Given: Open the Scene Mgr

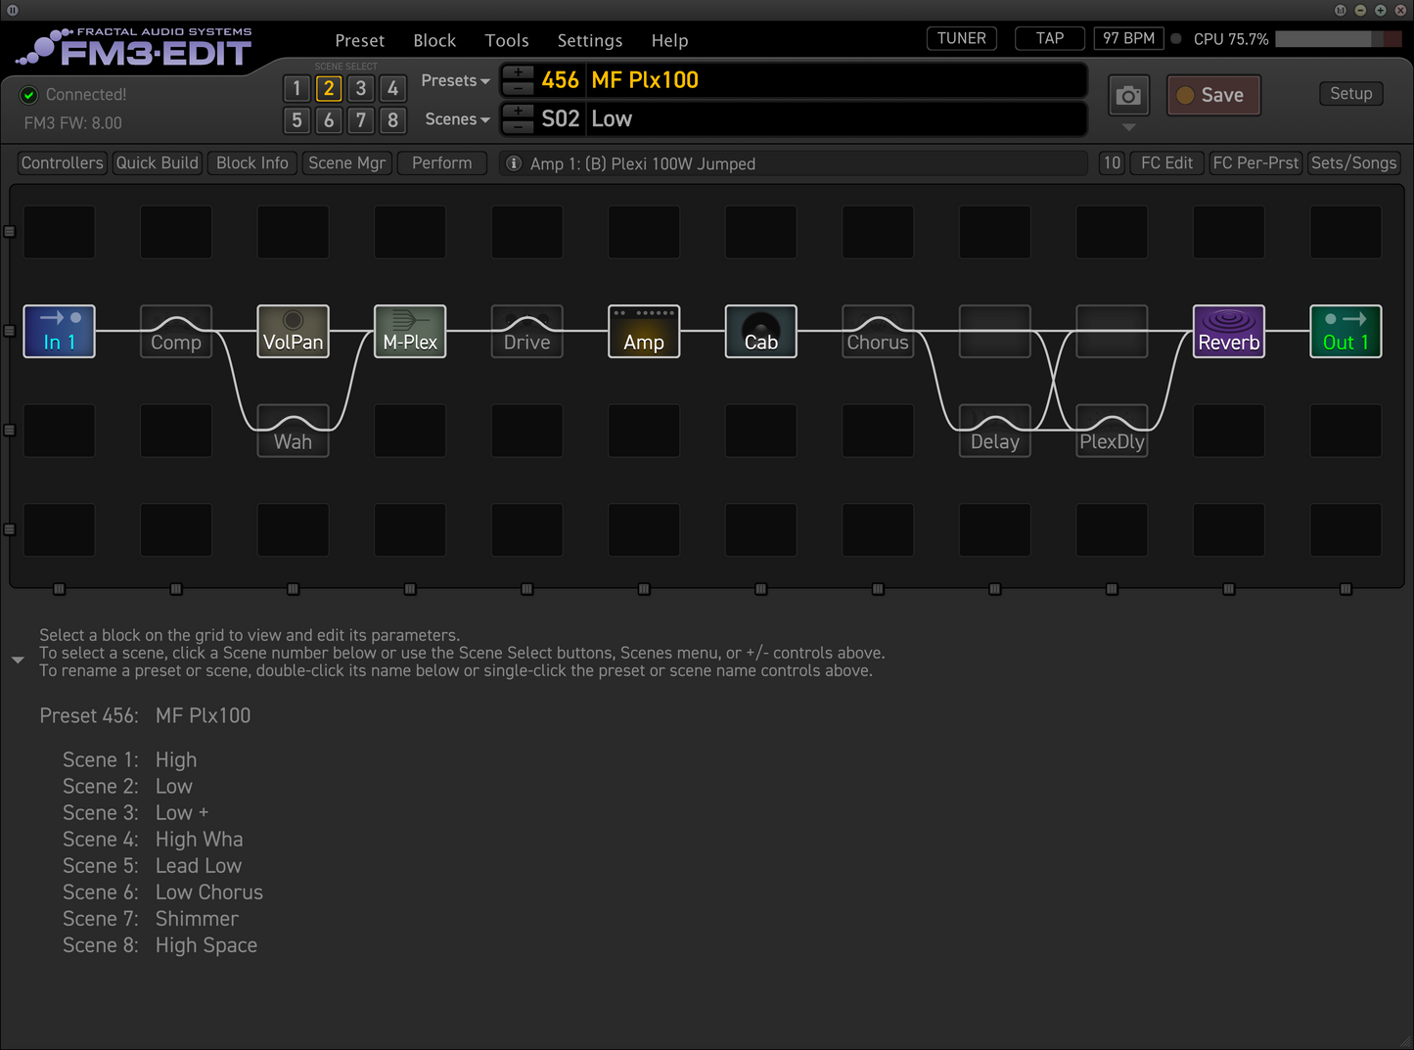Looking at the screenshot, I should pos(347,163).
